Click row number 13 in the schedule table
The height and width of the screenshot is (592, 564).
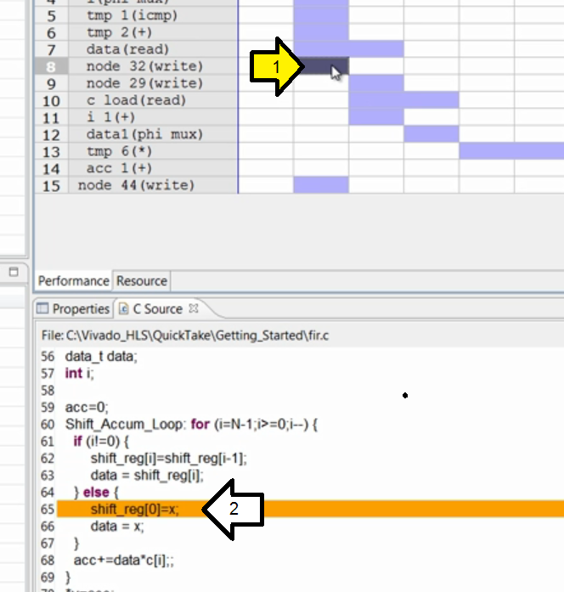(51, 152)
